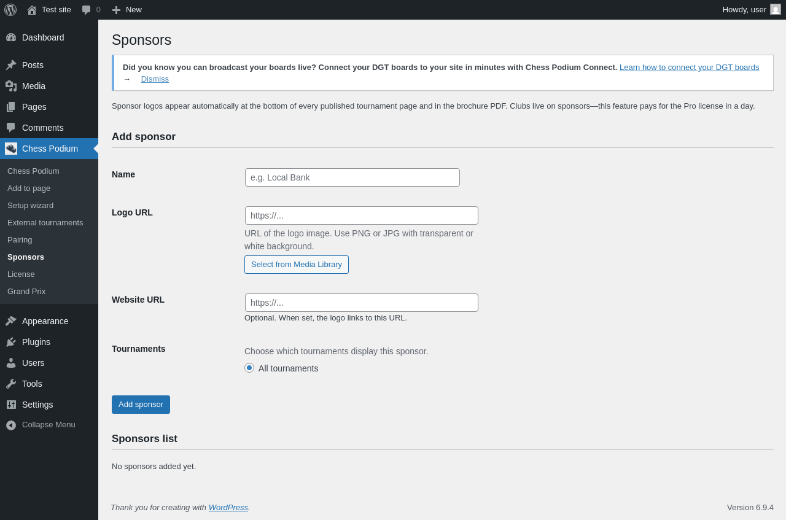Viewport: 786px width, 520px height.
Task: Click into the Website URL field
Action: (x=362, y=303)
